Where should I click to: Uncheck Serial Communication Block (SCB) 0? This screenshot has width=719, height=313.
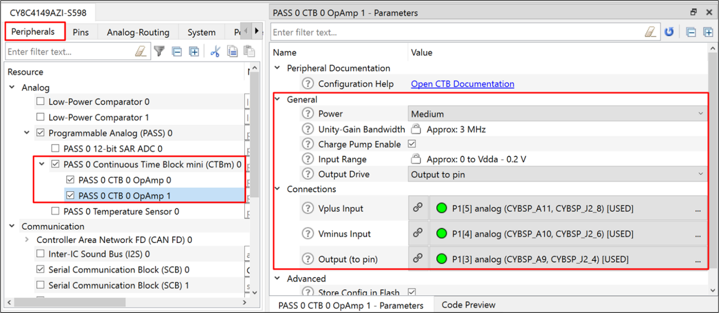[x=41, y=269]
